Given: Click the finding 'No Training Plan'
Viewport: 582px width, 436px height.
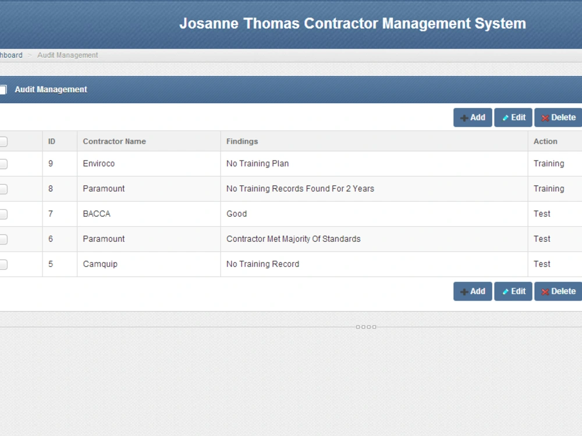Looking at the screenshot, I should click(x=258, y=163).
